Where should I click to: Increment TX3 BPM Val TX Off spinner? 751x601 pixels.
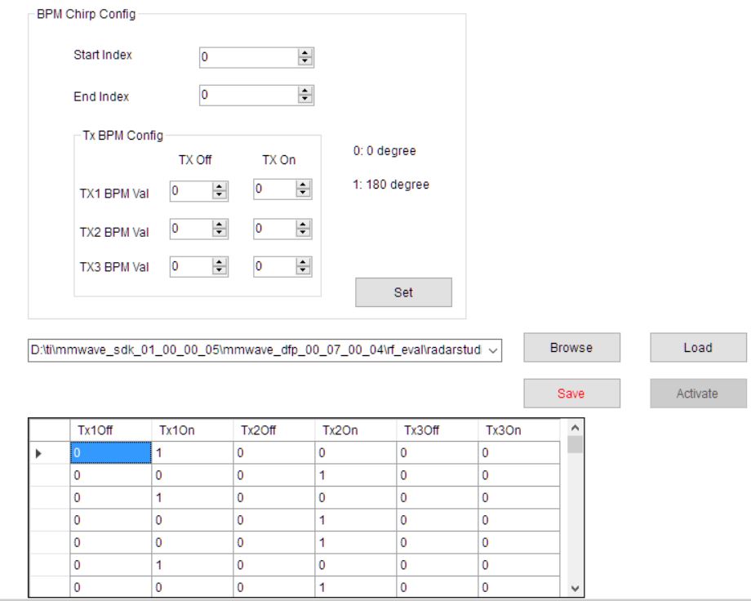click(220, 262)
